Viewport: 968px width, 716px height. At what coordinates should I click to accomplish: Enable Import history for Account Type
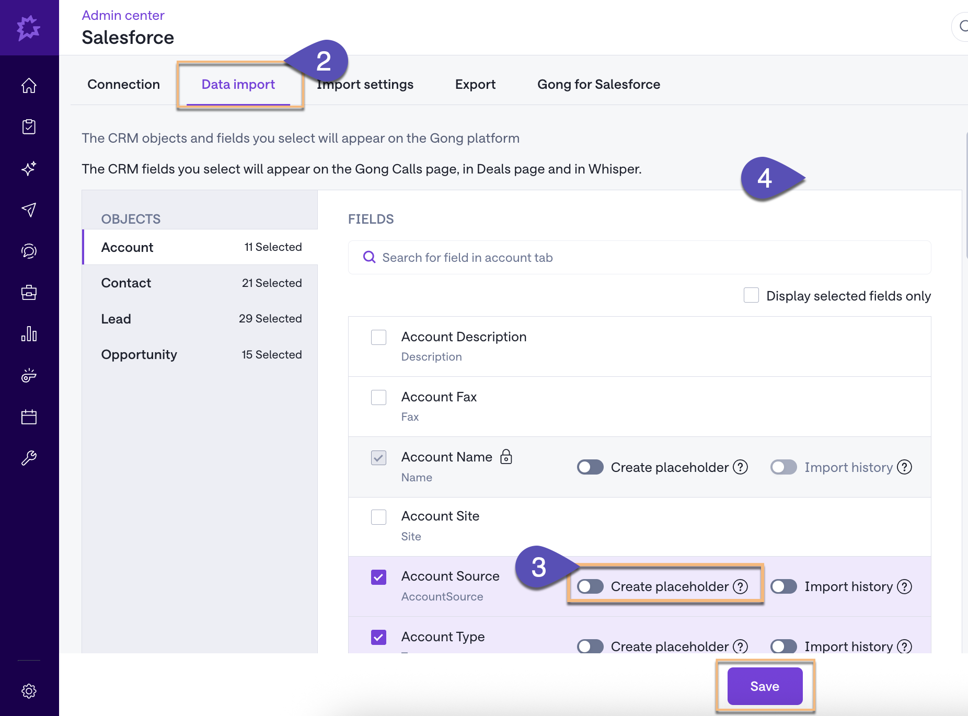783,646
